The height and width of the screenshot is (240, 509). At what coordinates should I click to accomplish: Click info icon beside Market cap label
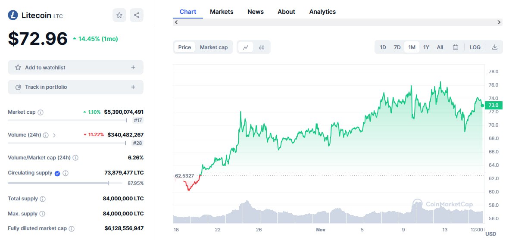click(41, 112)
